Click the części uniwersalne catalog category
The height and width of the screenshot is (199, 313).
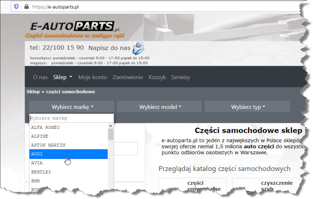[204, 186]
